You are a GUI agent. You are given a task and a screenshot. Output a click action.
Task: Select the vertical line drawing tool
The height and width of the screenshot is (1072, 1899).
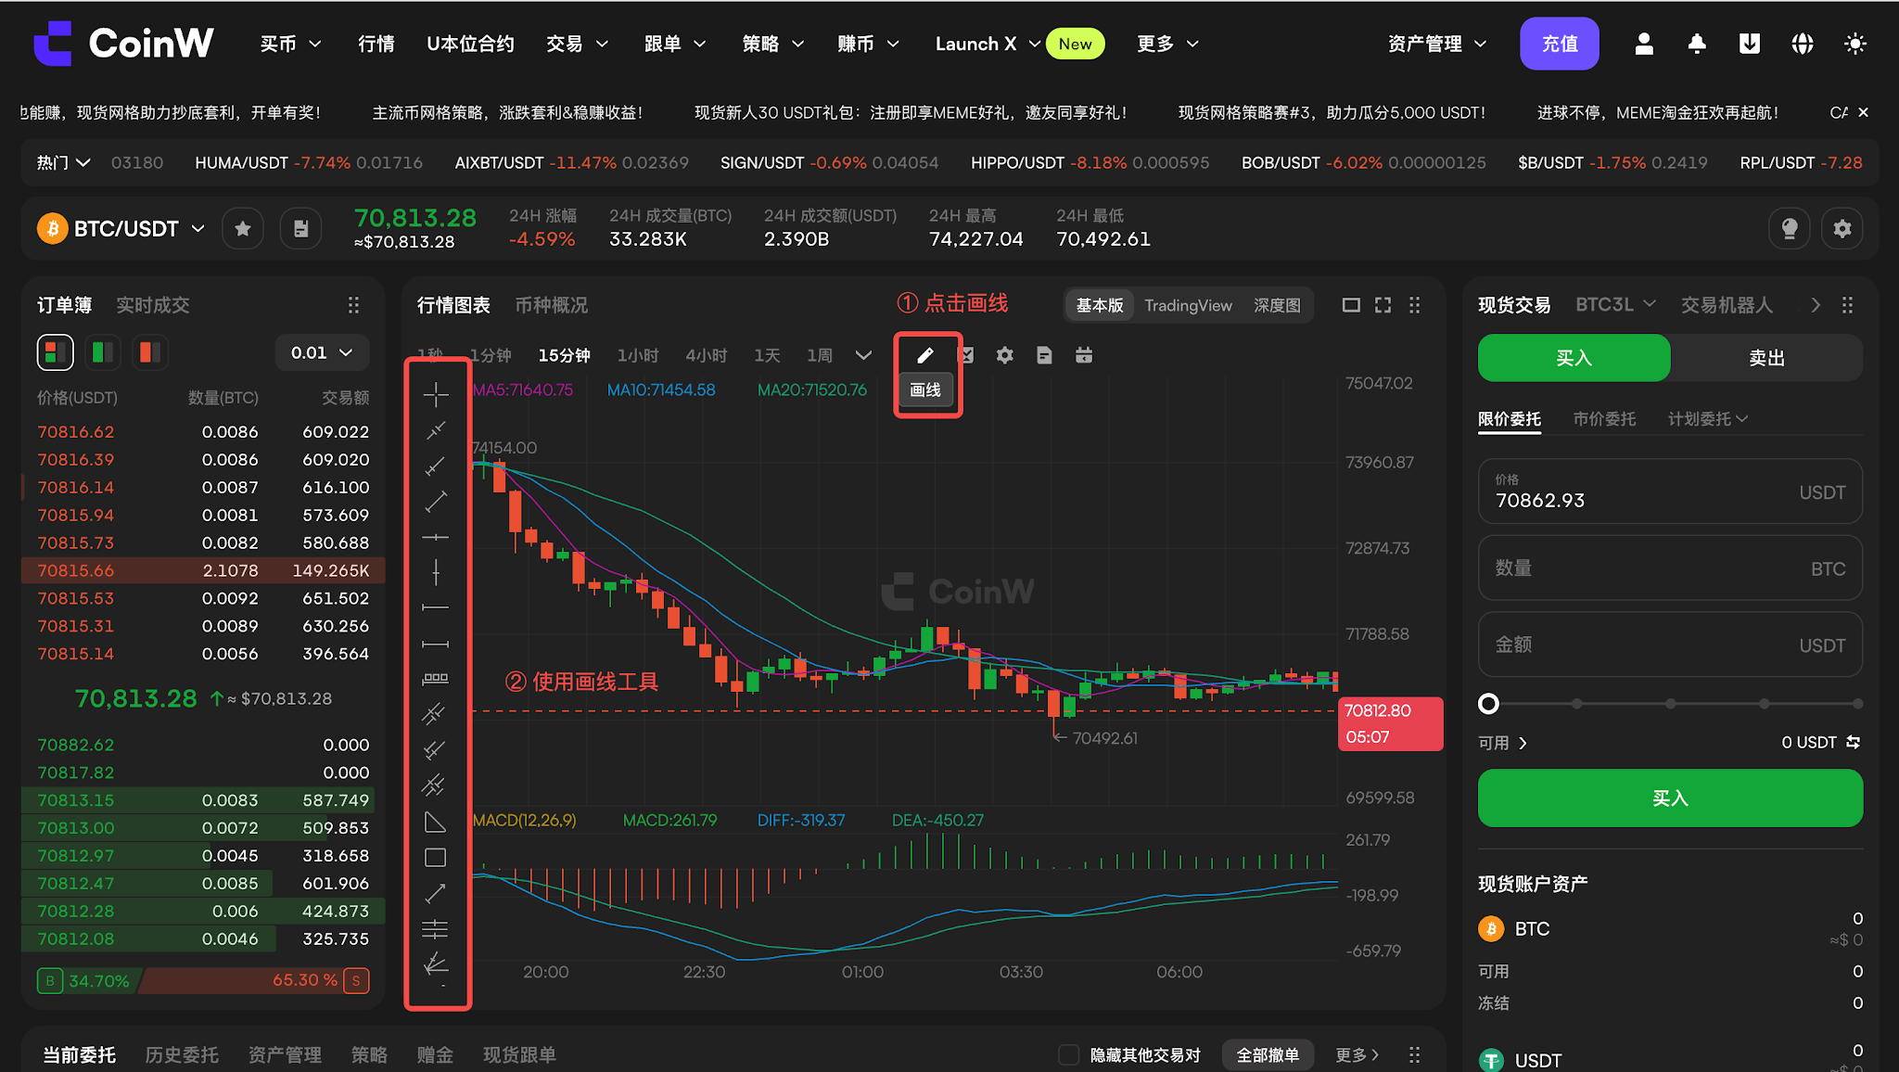[436, 572]
